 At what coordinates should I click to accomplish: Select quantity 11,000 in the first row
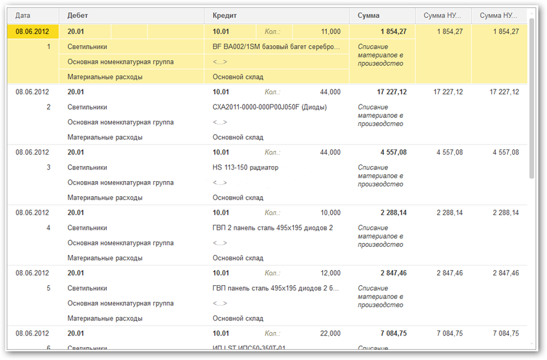coord(330,31)
